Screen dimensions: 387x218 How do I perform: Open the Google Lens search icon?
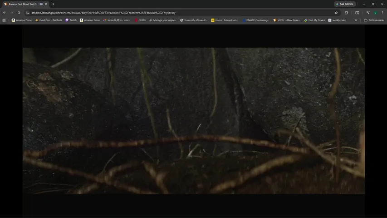[357, 13]
